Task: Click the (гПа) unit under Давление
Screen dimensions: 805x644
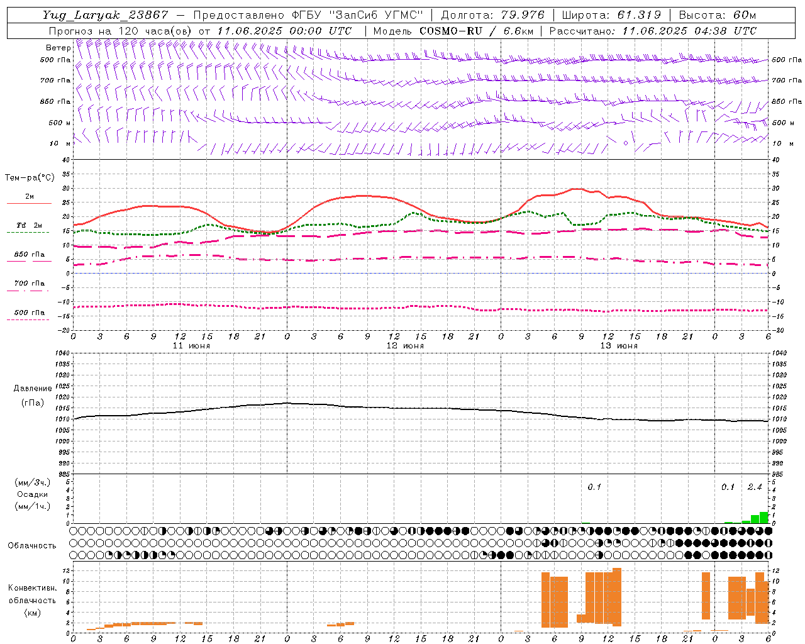Action: 33,403
